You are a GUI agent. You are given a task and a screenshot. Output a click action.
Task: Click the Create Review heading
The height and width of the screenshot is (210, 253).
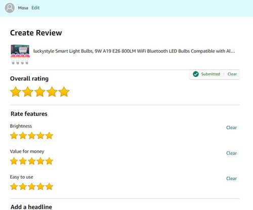(36, 33)
